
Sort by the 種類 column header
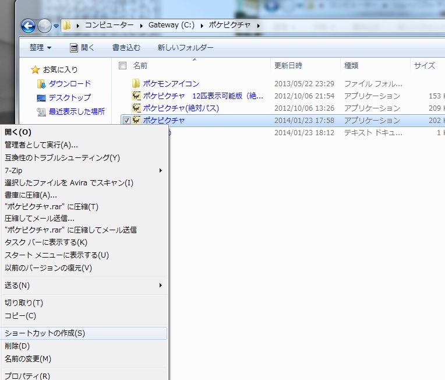coord(351,66)
